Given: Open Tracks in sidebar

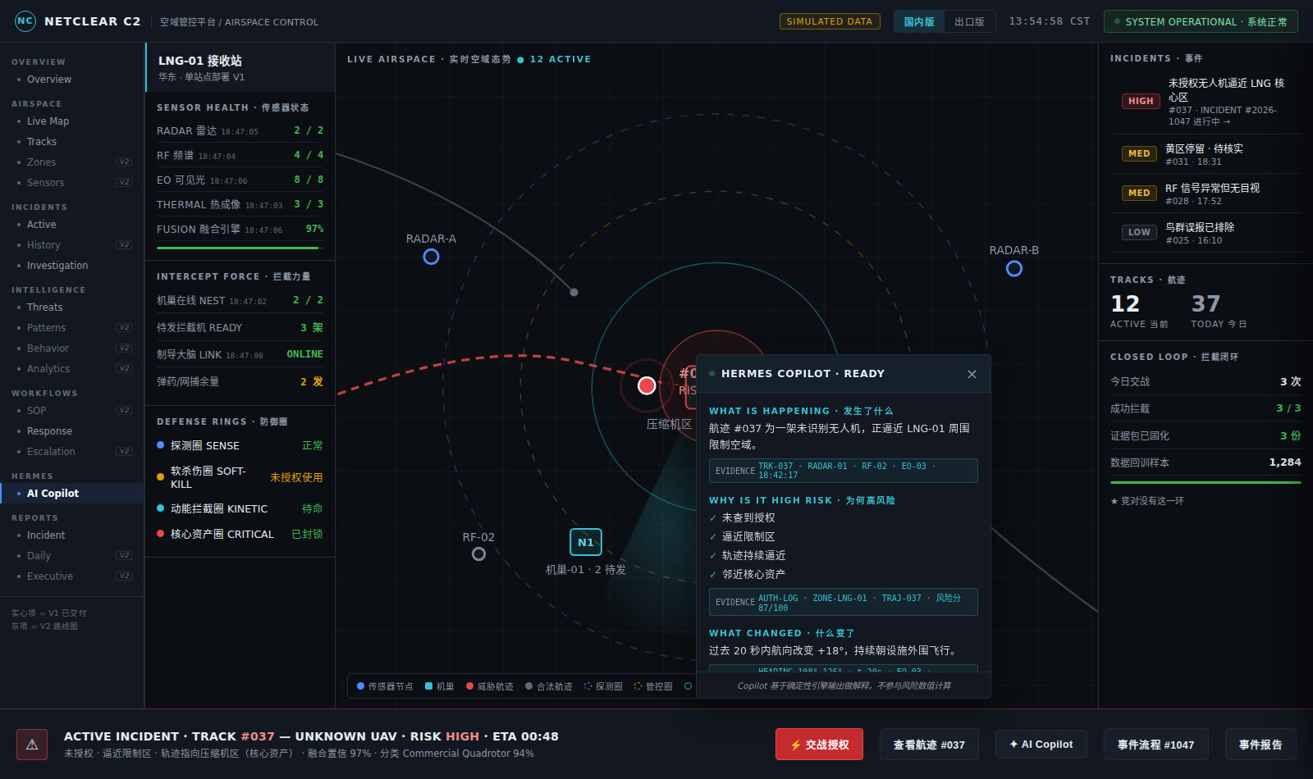Looking at the screenshot, I should coord(72,142).
